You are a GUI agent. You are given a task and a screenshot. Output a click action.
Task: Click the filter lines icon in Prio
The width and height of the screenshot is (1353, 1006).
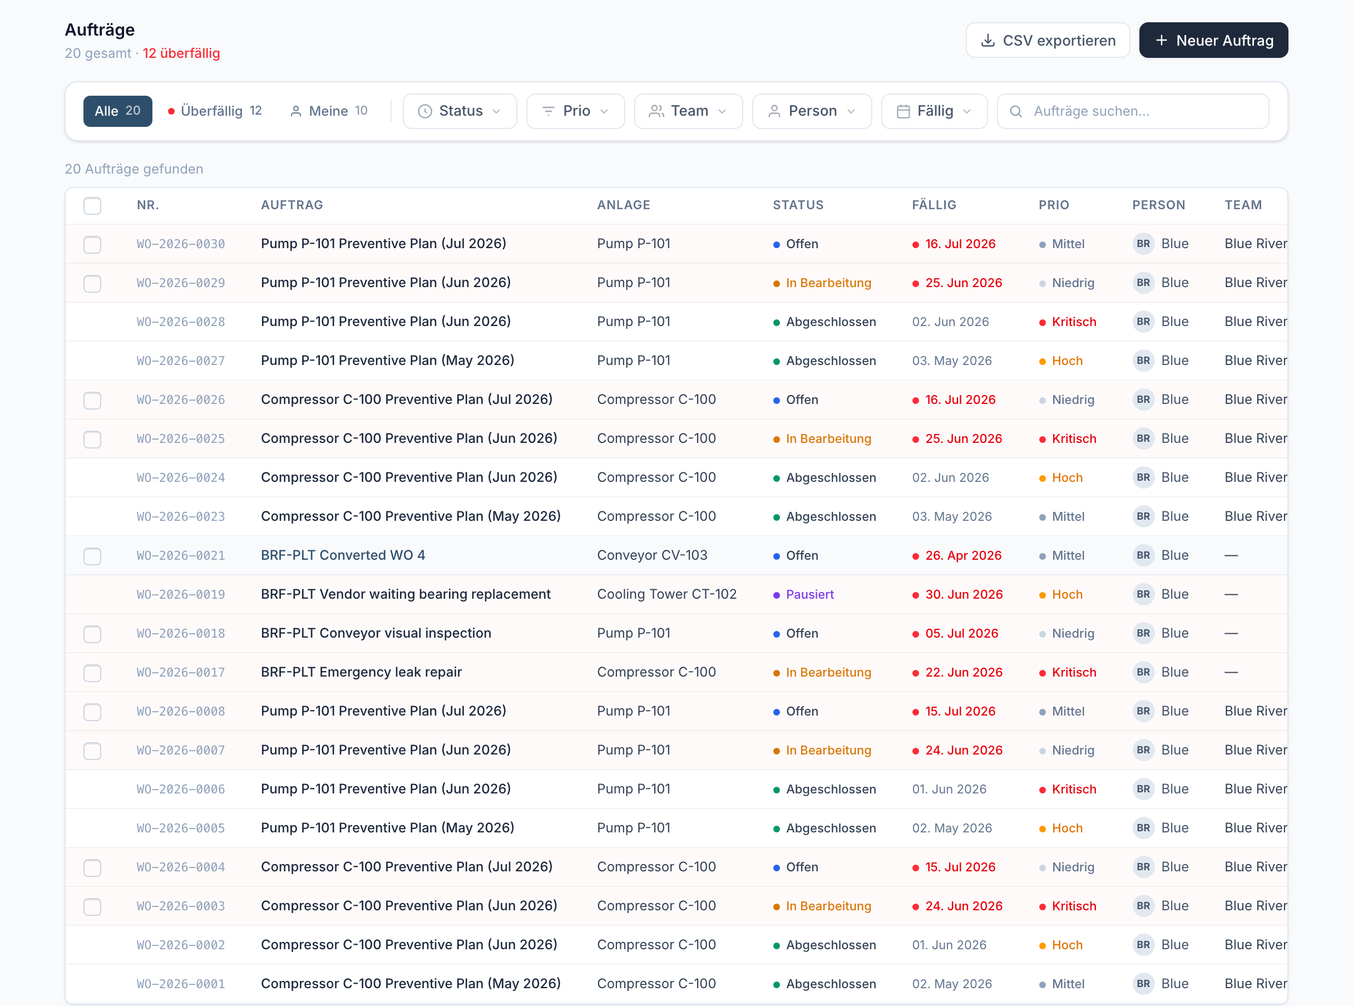(548, 111)
